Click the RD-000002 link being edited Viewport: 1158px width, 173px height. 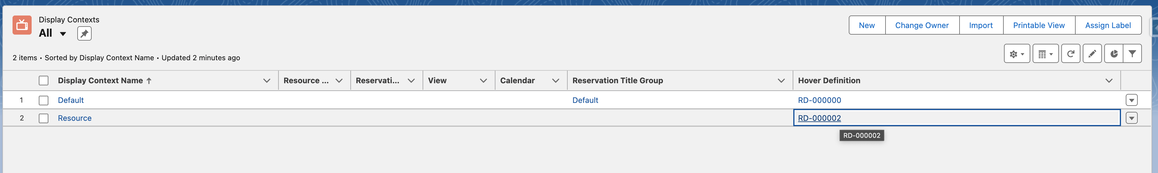point(819,118)
